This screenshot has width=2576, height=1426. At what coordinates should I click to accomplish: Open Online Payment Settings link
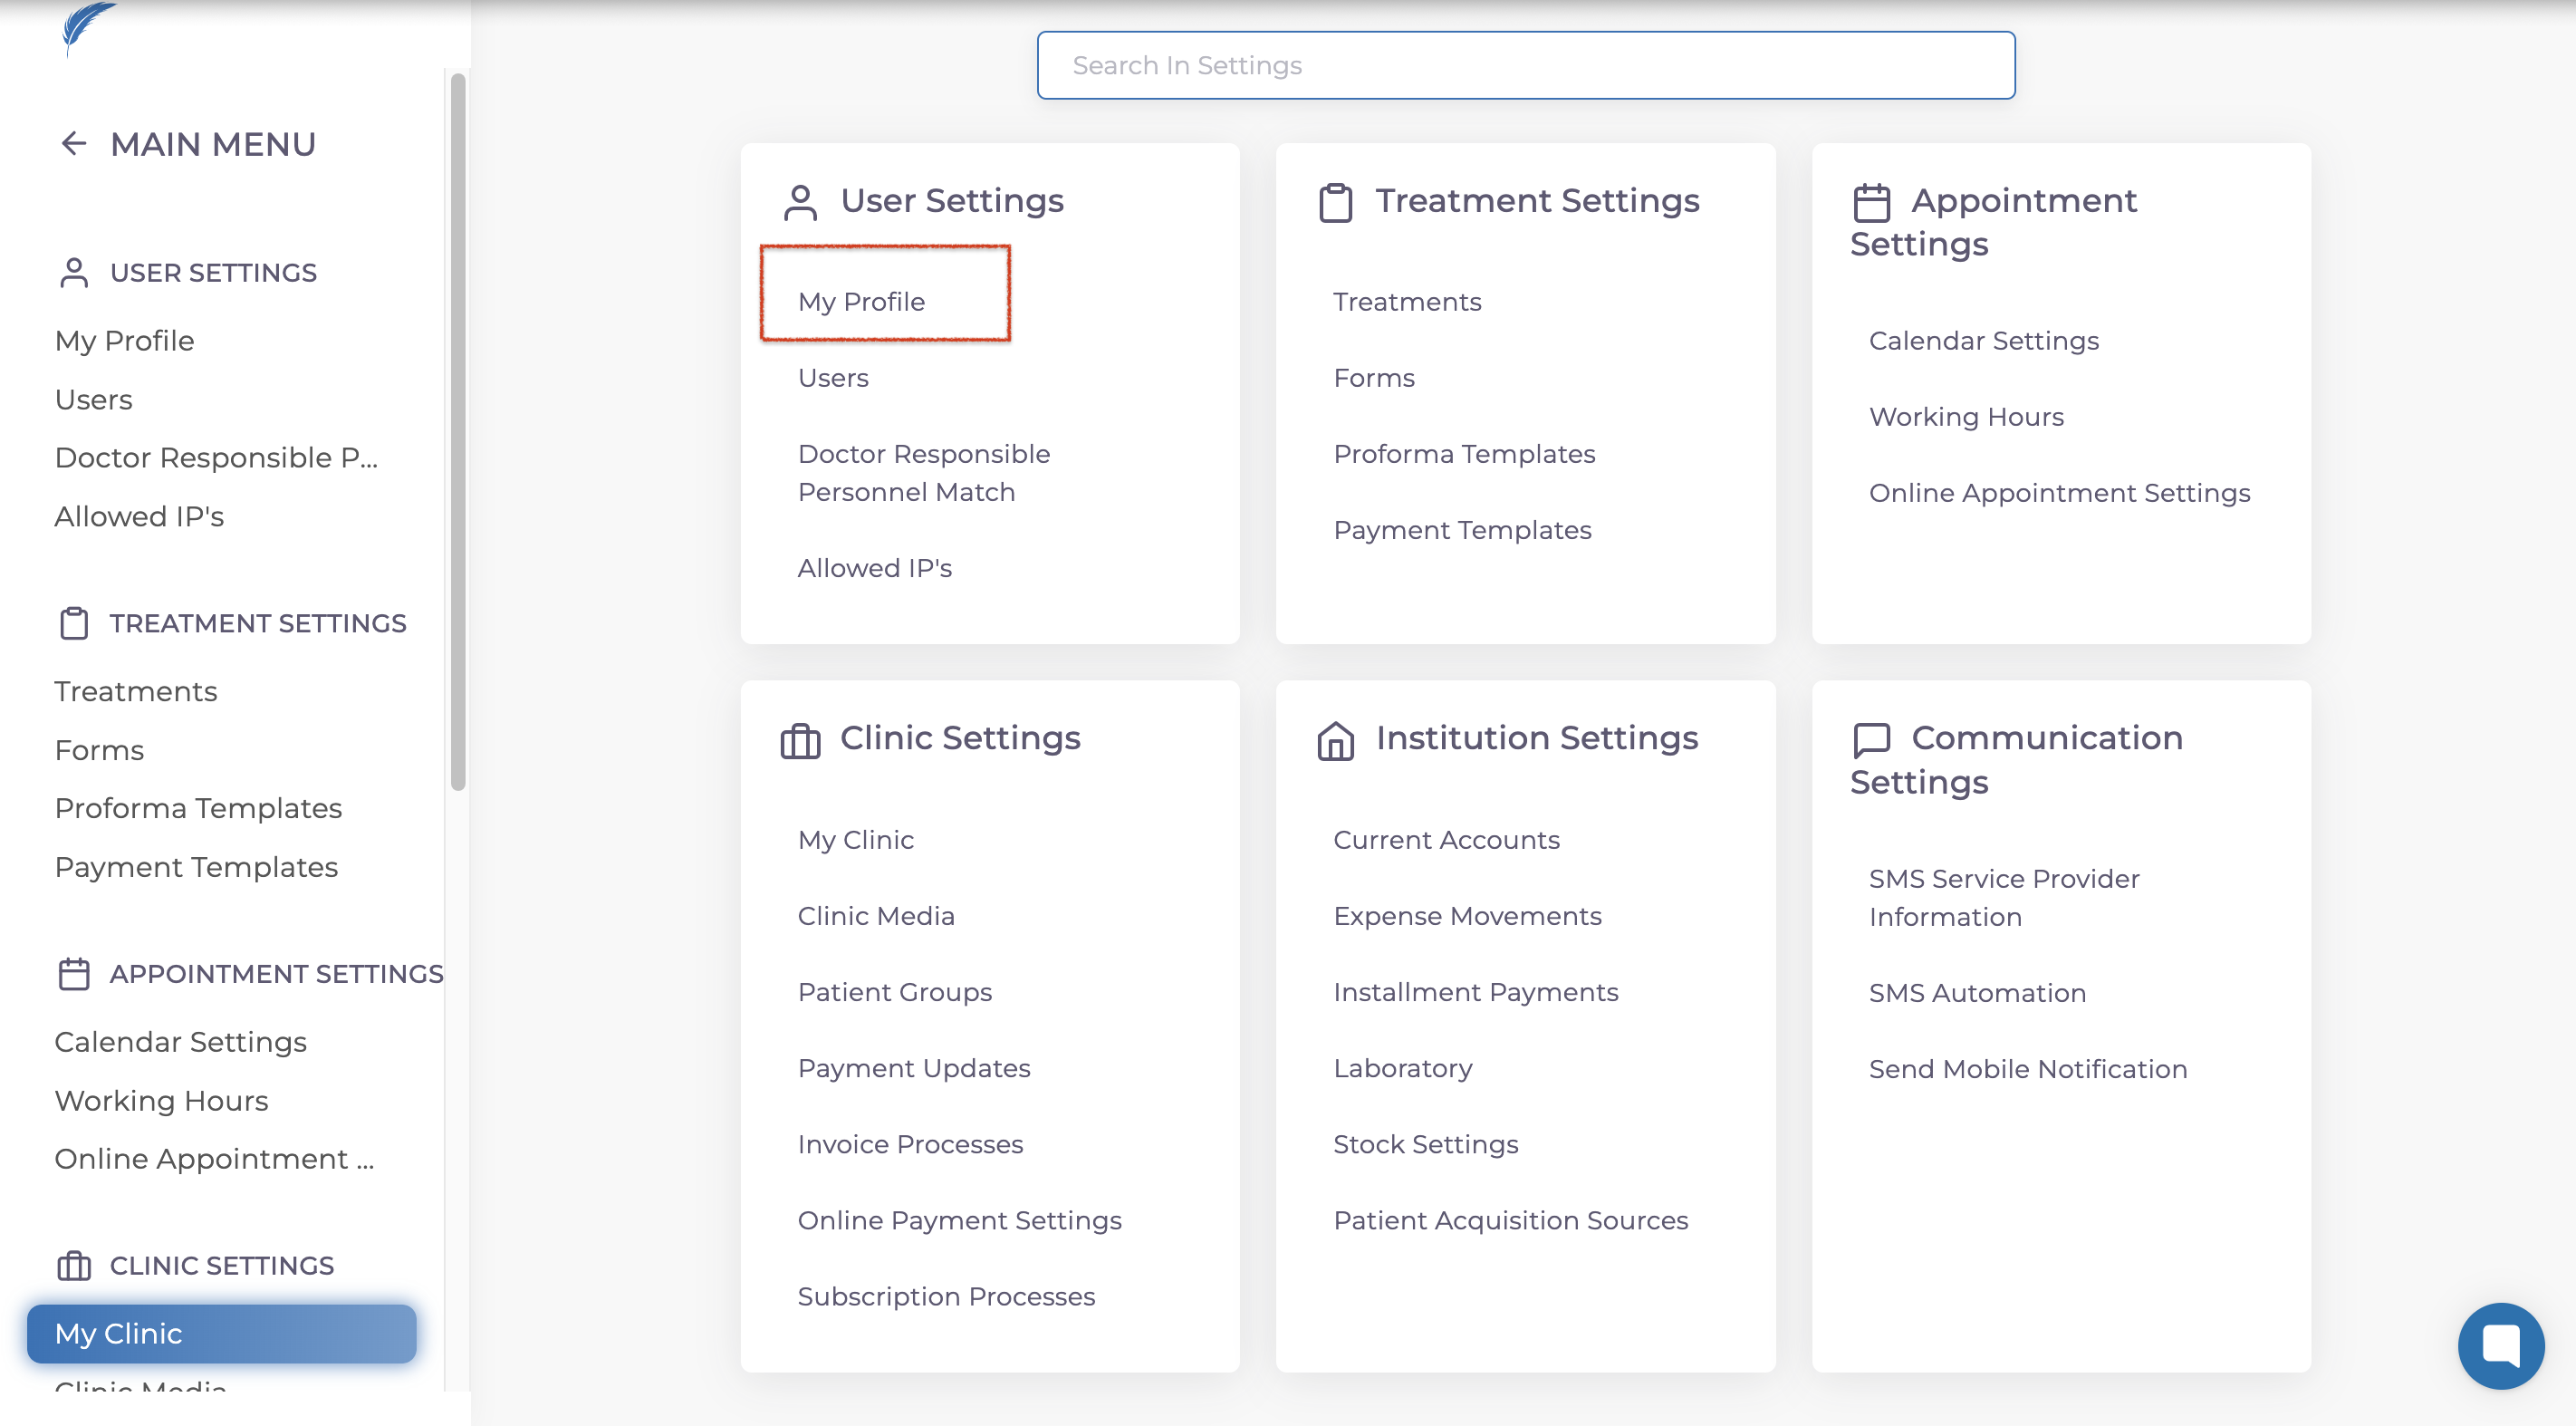click(x=959, y=1219)
